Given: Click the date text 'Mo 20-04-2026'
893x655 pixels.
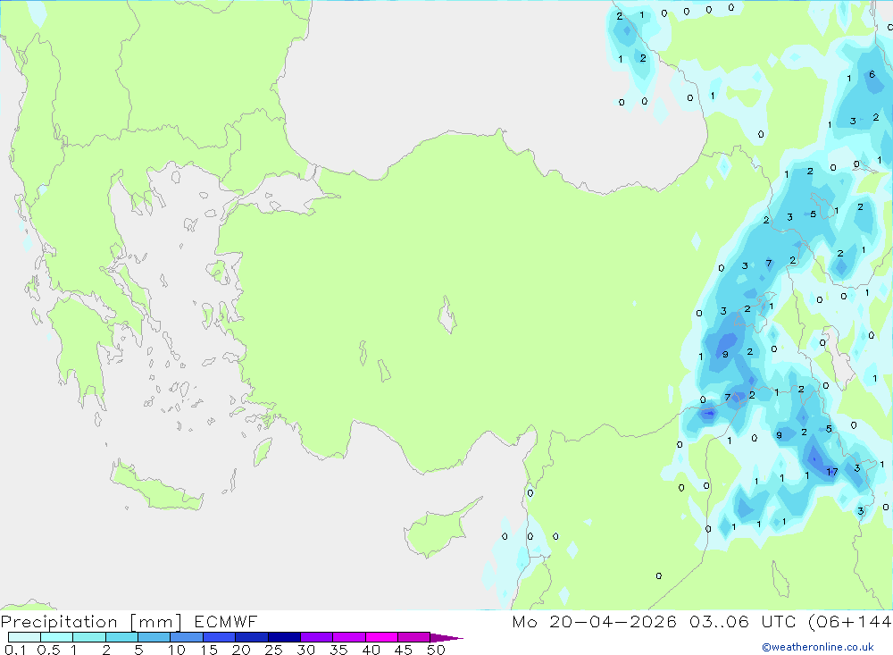Looking at the screenshot, I should click(x=595, y=621).
